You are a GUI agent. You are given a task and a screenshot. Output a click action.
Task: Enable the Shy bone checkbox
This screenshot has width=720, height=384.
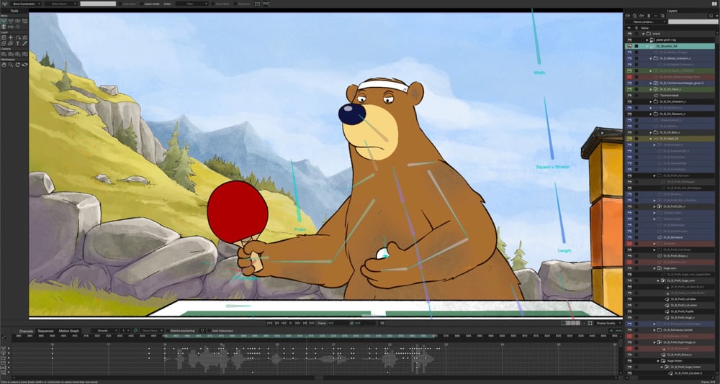pos(236,4)
